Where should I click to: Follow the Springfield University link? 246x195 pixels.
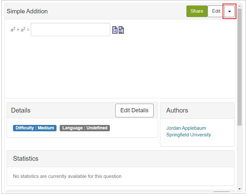[189, 135]
